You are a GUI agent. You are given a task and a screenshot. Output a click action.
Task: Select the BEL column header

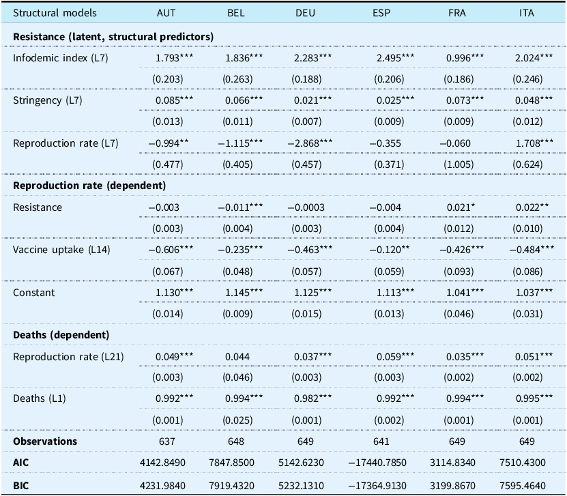click(236, 13)
